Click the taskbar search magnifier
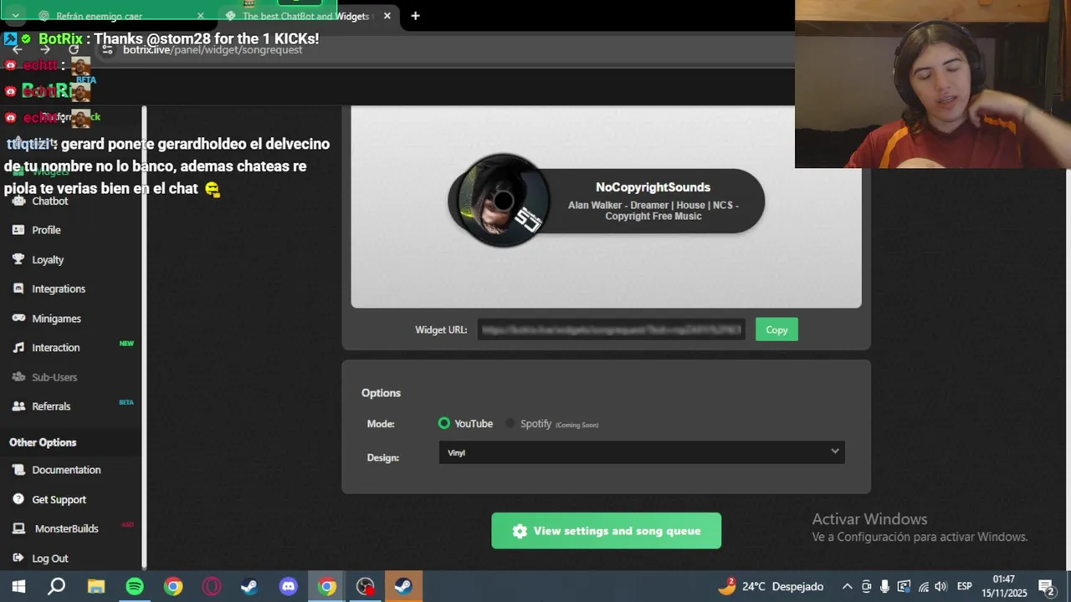Viewport: 1071px width, 602px height. click(57, 586)
